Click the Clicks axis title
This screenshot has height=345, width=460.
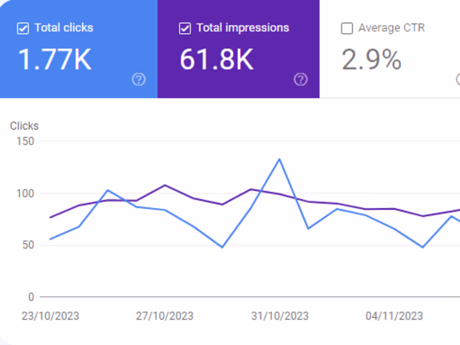click(24, 126)
